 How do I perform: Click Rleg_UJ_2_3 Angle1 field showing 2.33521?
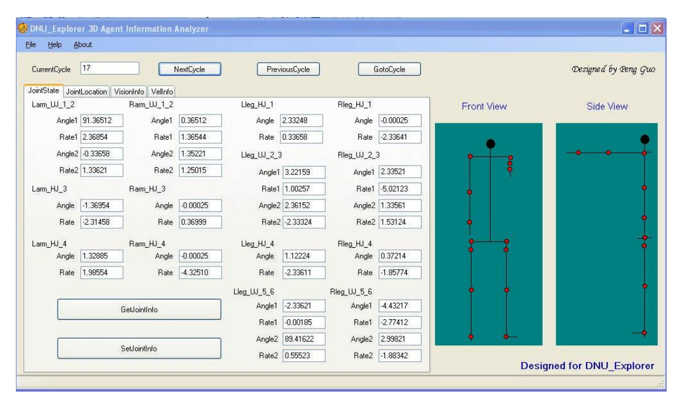pos(400,171)
